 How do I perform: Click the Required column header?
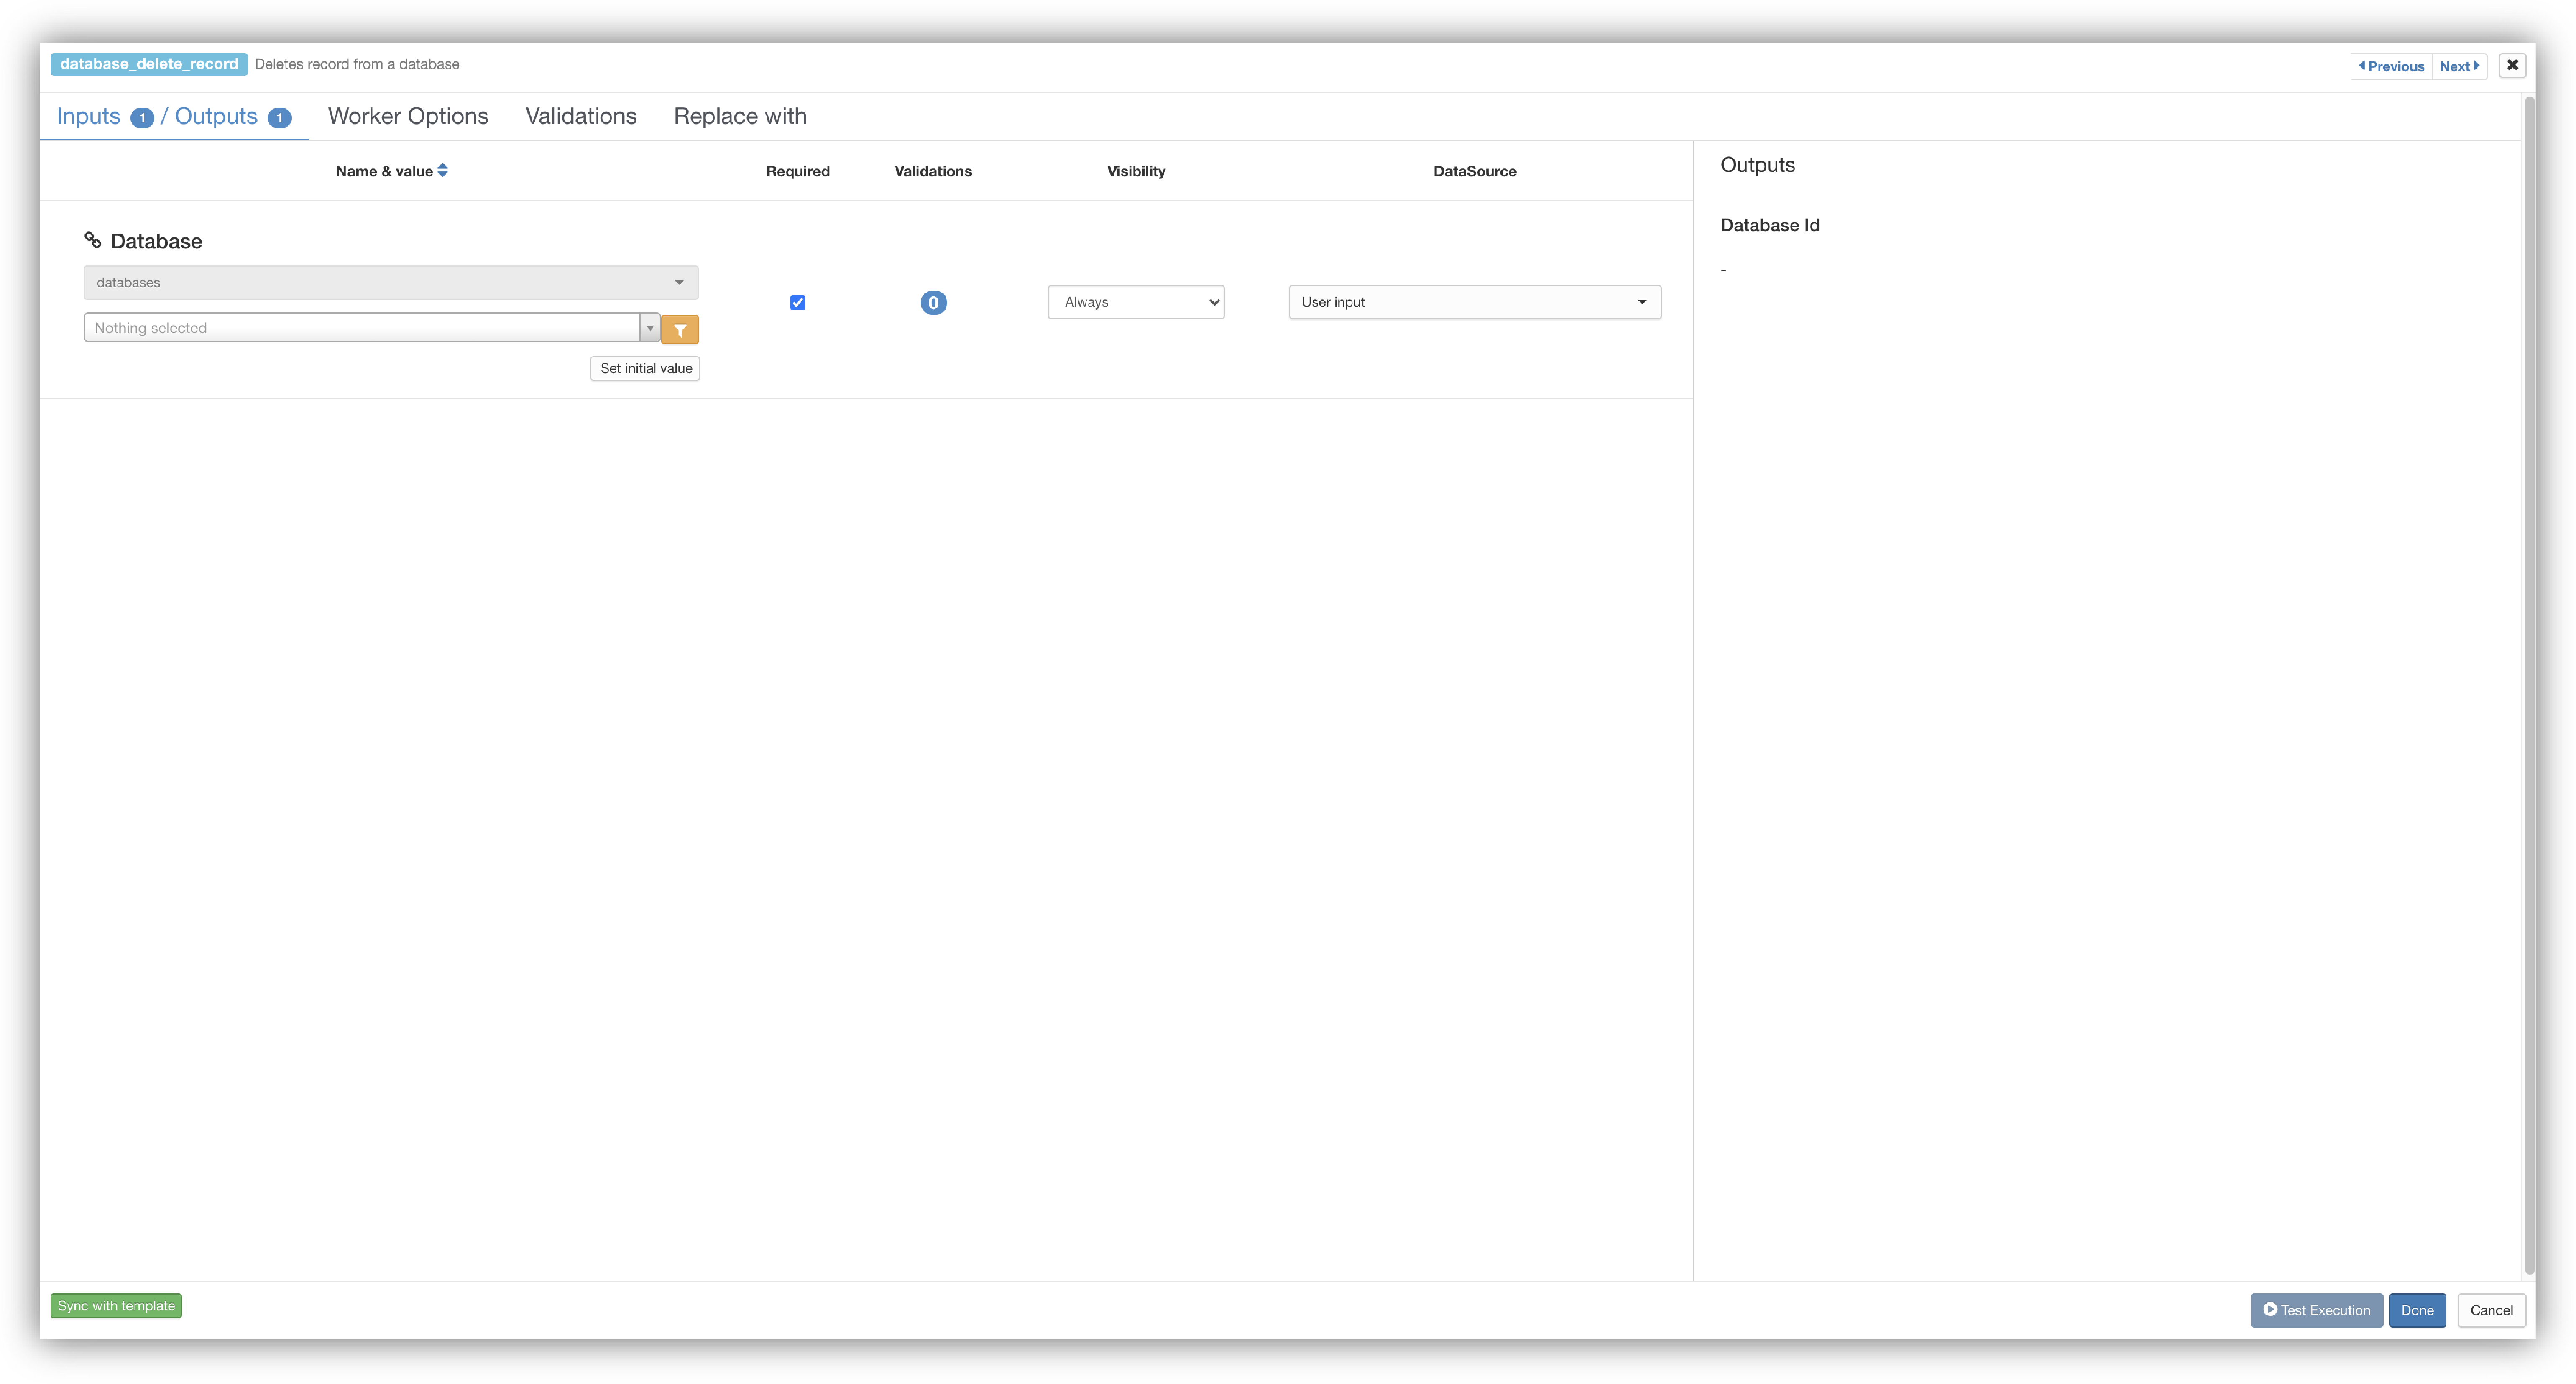(797, 171)
